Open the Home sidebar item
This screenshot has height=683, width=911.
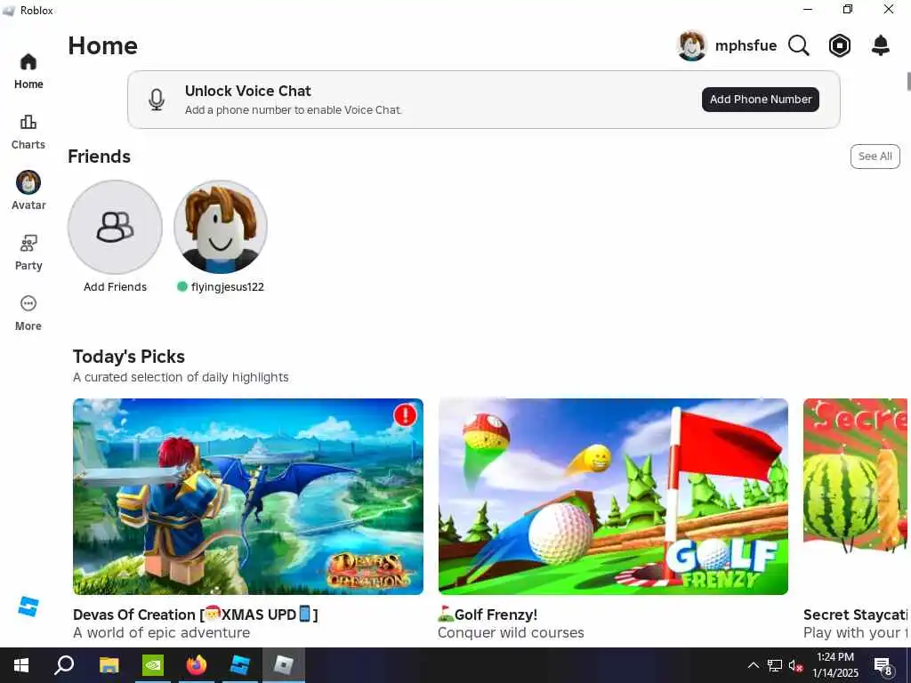tap(28, 71)
